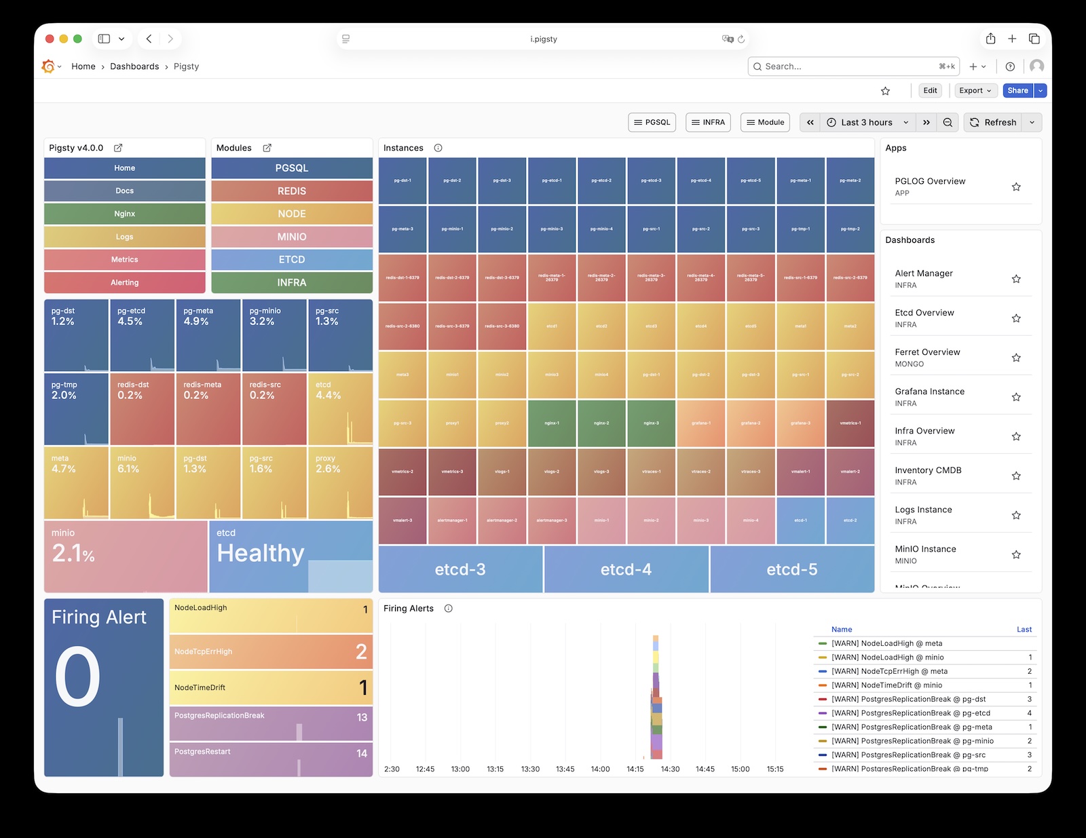Toggle favorite star for Alert Manager
This screenshot has width=1086, height=838.
point(1016,279)
